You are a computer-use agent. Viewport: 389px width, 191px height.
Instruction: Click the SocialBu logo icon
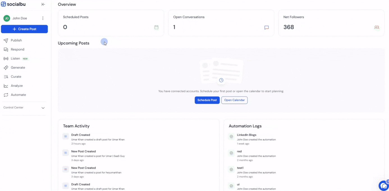point(3,4)
